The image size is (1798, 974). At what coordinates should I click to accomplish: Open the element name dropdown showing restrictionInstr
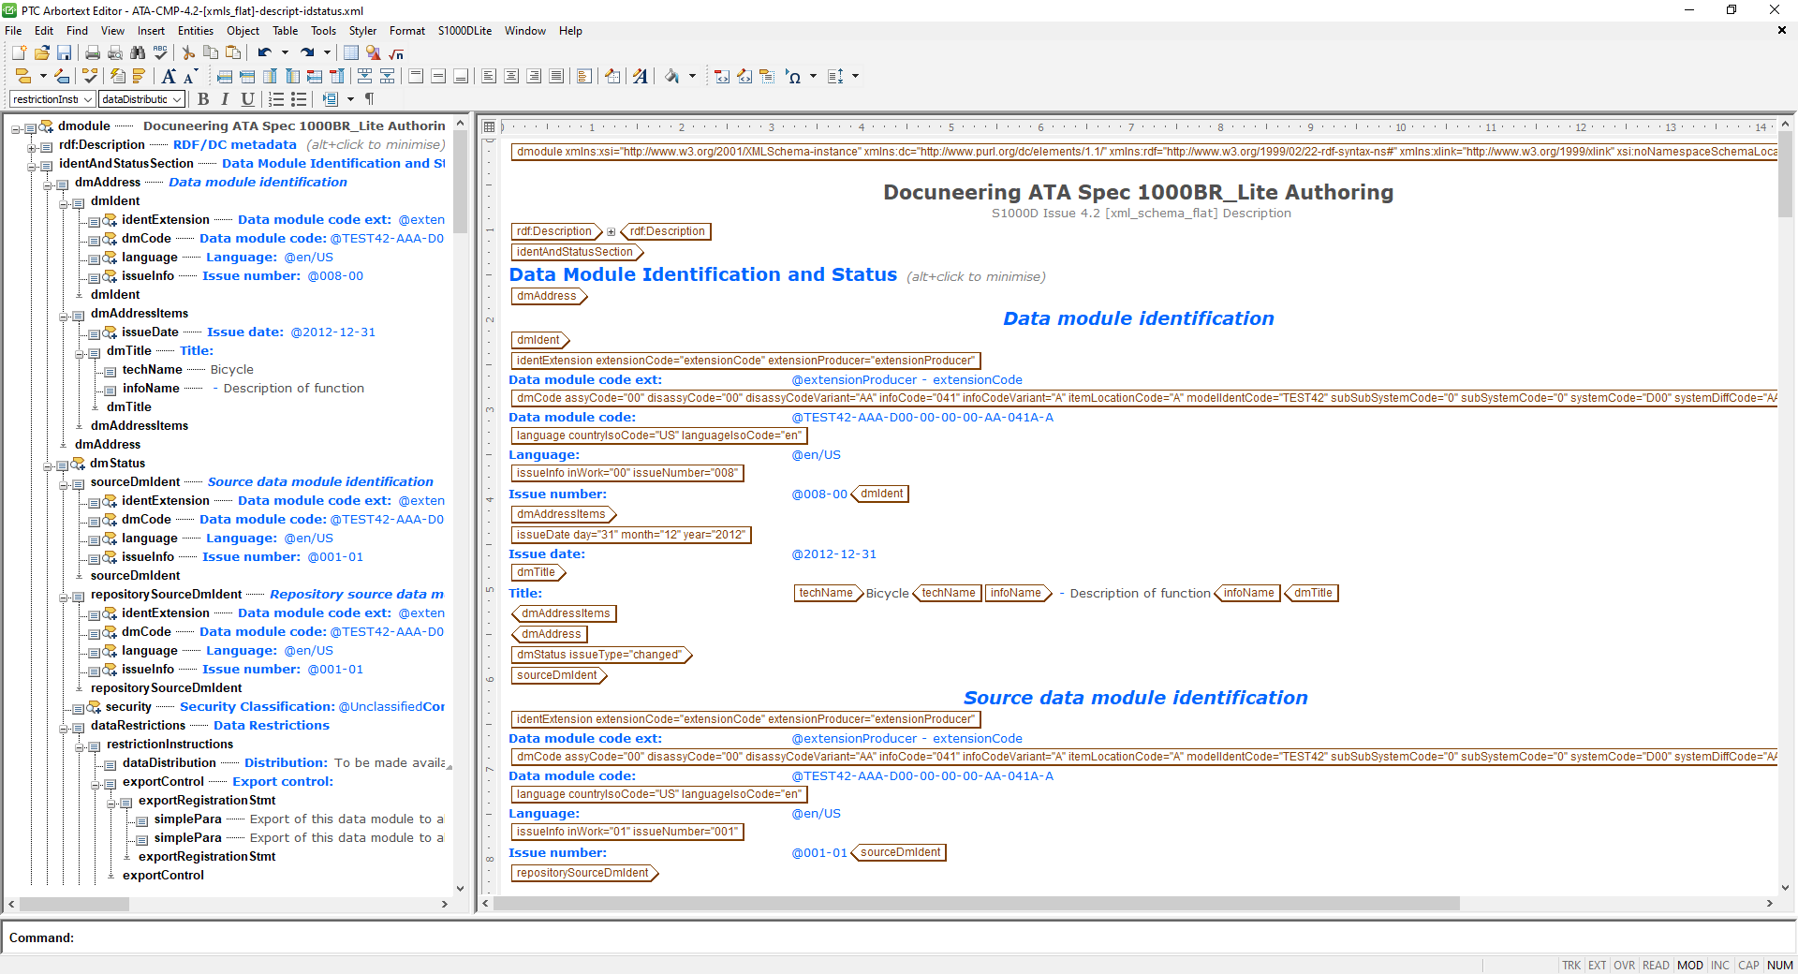click(88, 98)
